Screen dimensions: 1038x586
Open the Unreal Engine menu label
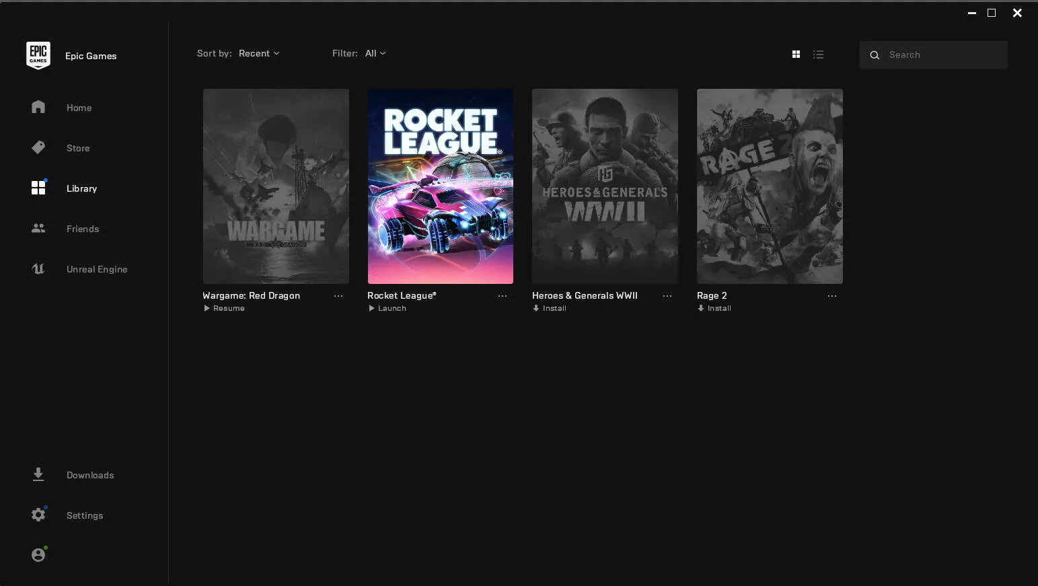pos(97,269)
